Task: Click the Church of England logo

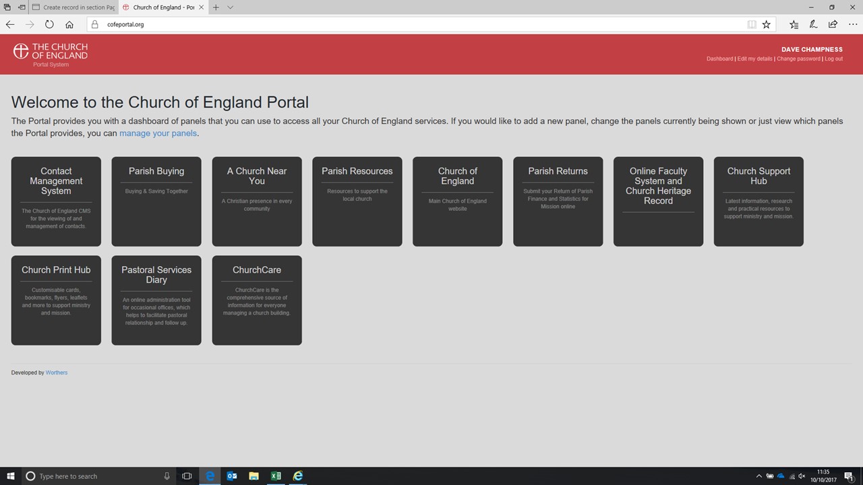Action: point(51,55)
